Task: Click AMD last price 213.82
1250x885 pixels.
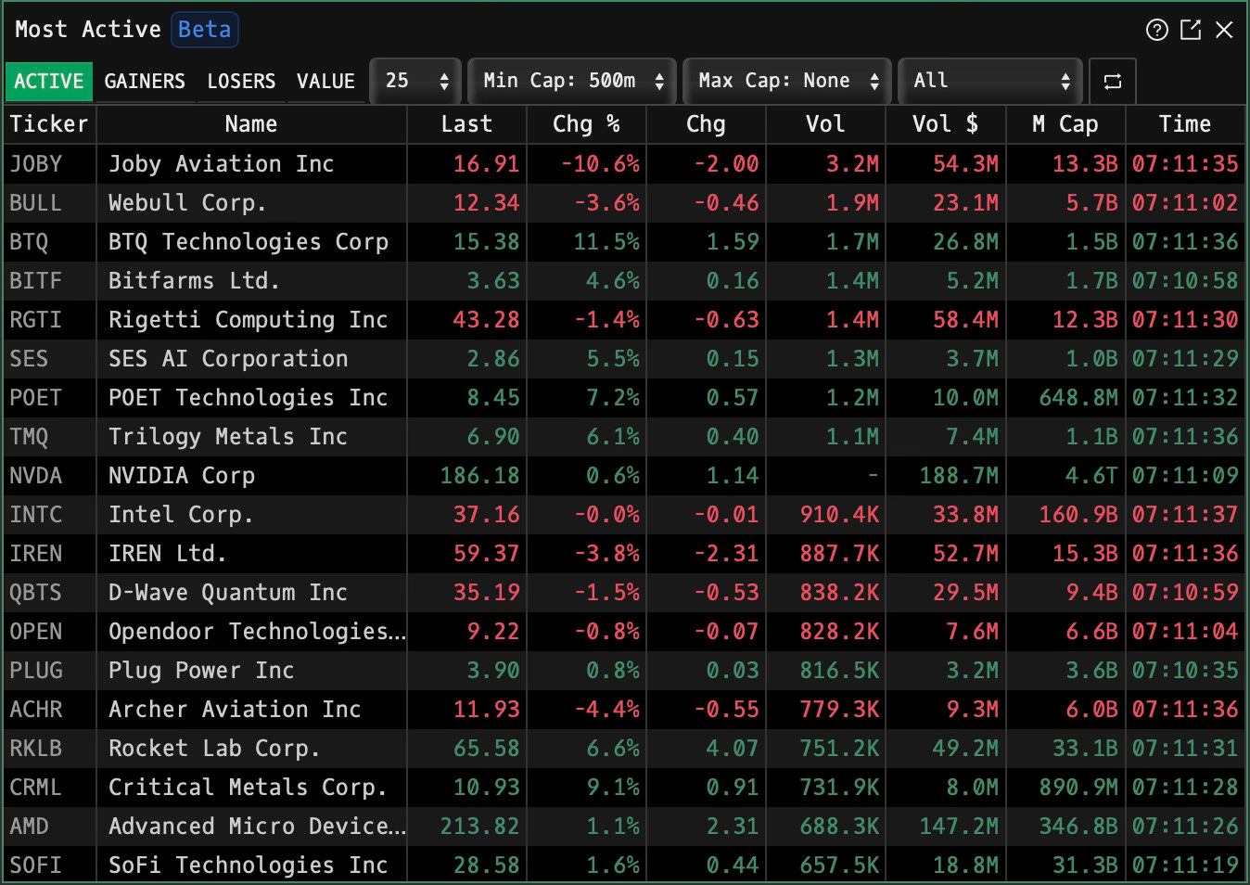Action: 479,827
